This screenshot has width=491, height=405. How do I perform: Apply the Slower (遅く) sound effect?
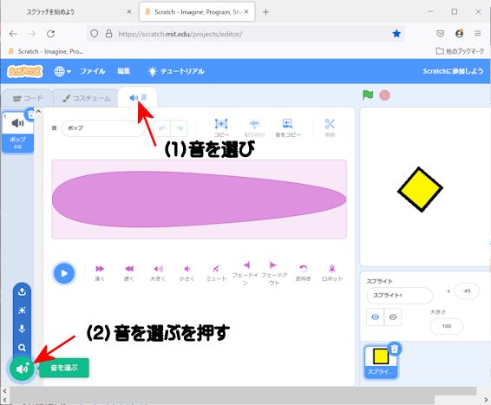click(129, 272)
